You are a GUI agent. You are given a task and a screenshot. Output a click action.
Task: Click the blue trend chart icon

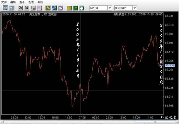click(54, 8)
